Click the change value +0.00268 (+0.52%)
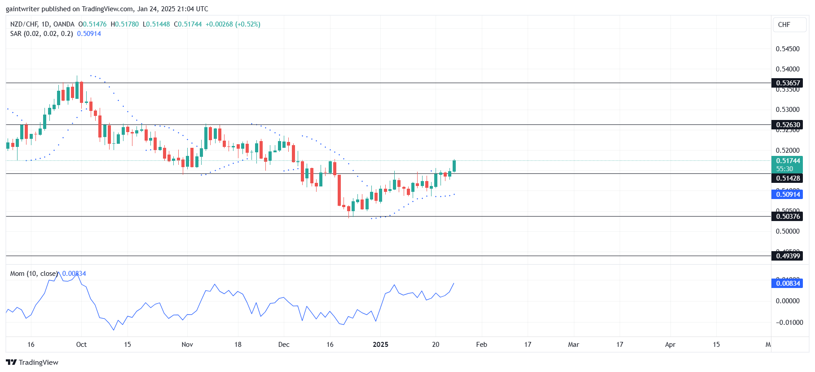The image size is (815, 372). (233, 24)
